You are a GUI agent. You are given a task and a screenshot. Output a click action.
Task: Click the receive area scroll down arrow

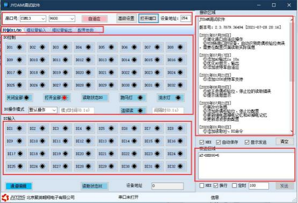292,131
